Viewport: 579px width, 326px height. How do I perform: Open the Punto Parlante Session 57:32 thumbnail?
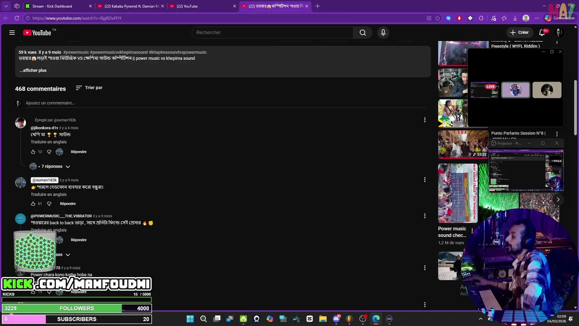point(463,144)
